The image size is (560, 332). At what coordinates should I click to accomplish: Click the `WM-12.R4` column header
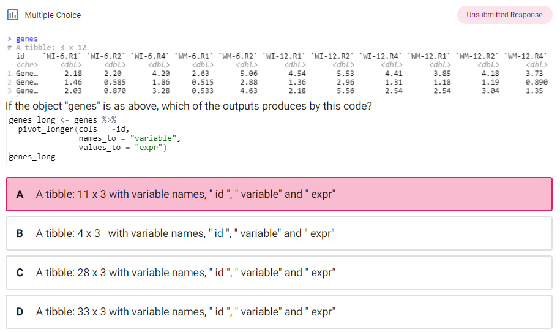pos(525,56)
